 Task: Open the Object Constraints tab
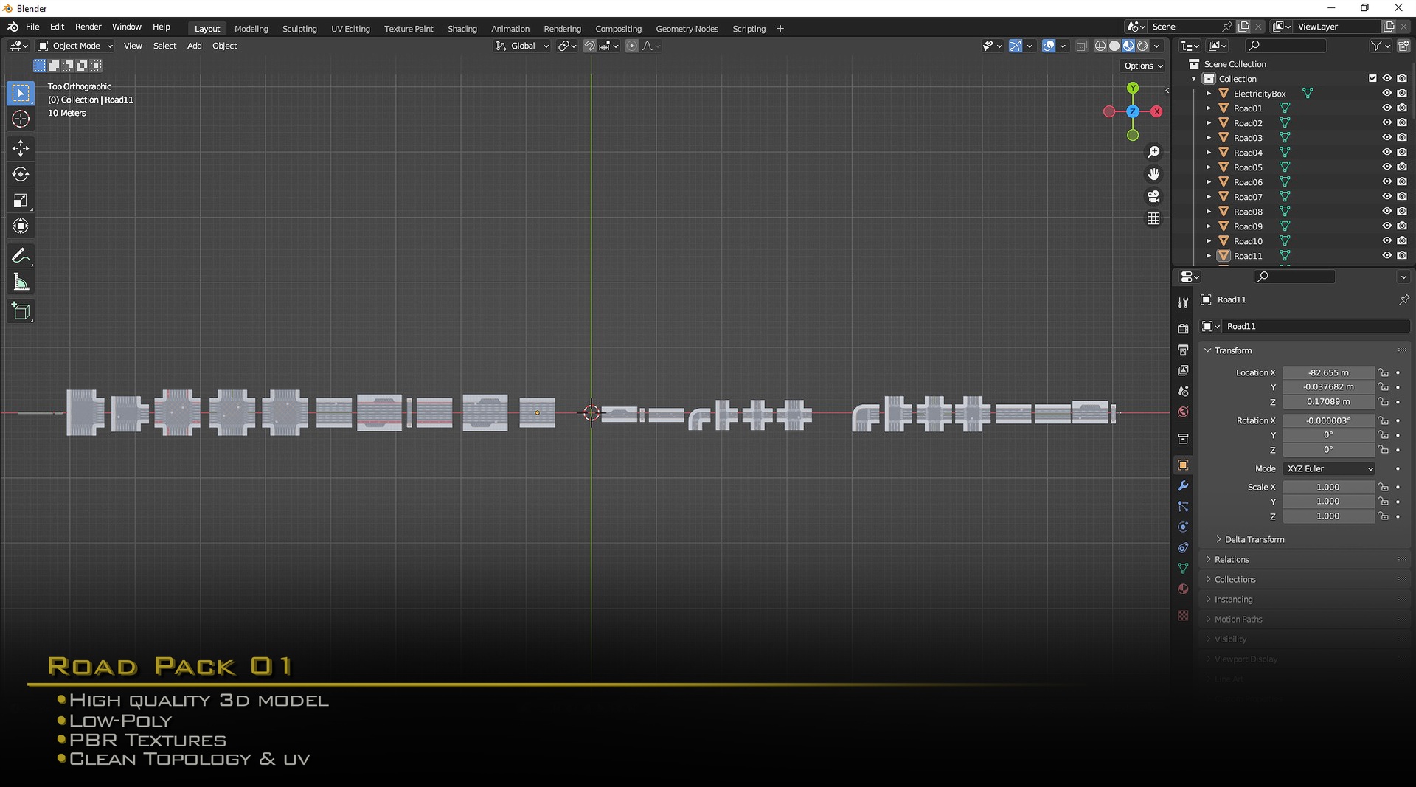tap(1183, 547)
